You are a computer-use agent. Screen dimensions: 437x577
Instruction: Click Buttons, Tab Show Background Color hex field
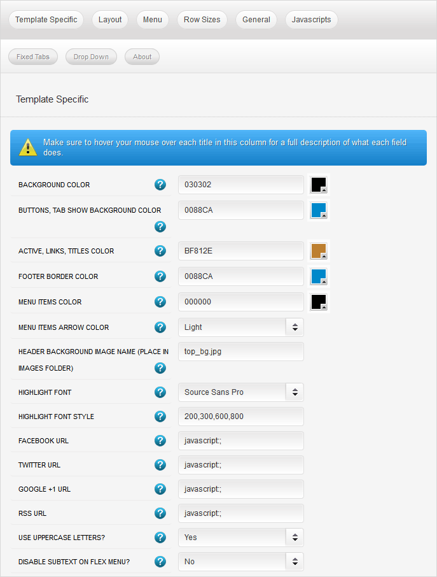(241, 210)
